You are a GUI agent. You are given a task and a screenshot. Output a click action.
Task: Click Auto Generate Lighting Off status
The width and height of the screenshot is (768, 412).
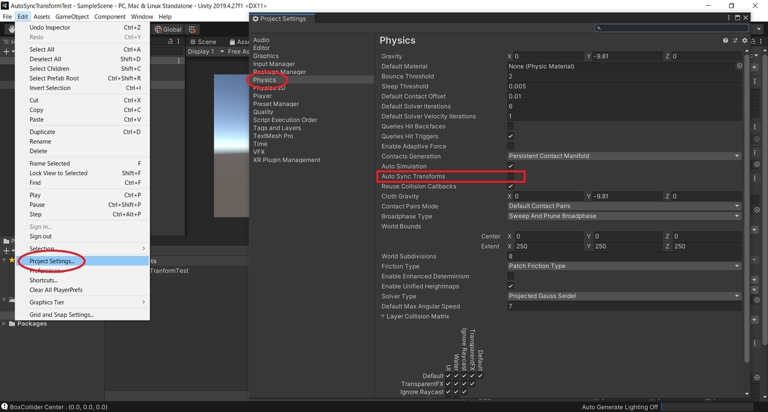click(620, 407)
